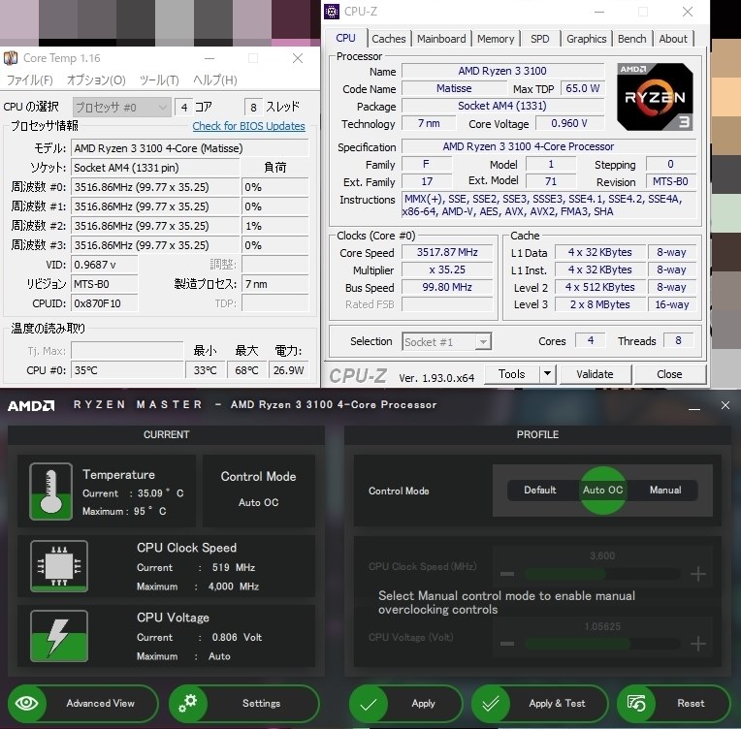
Task: Select Manual control mode
Action: 665,491
